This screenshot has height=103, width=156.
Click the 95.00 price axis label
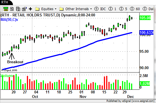144,51
